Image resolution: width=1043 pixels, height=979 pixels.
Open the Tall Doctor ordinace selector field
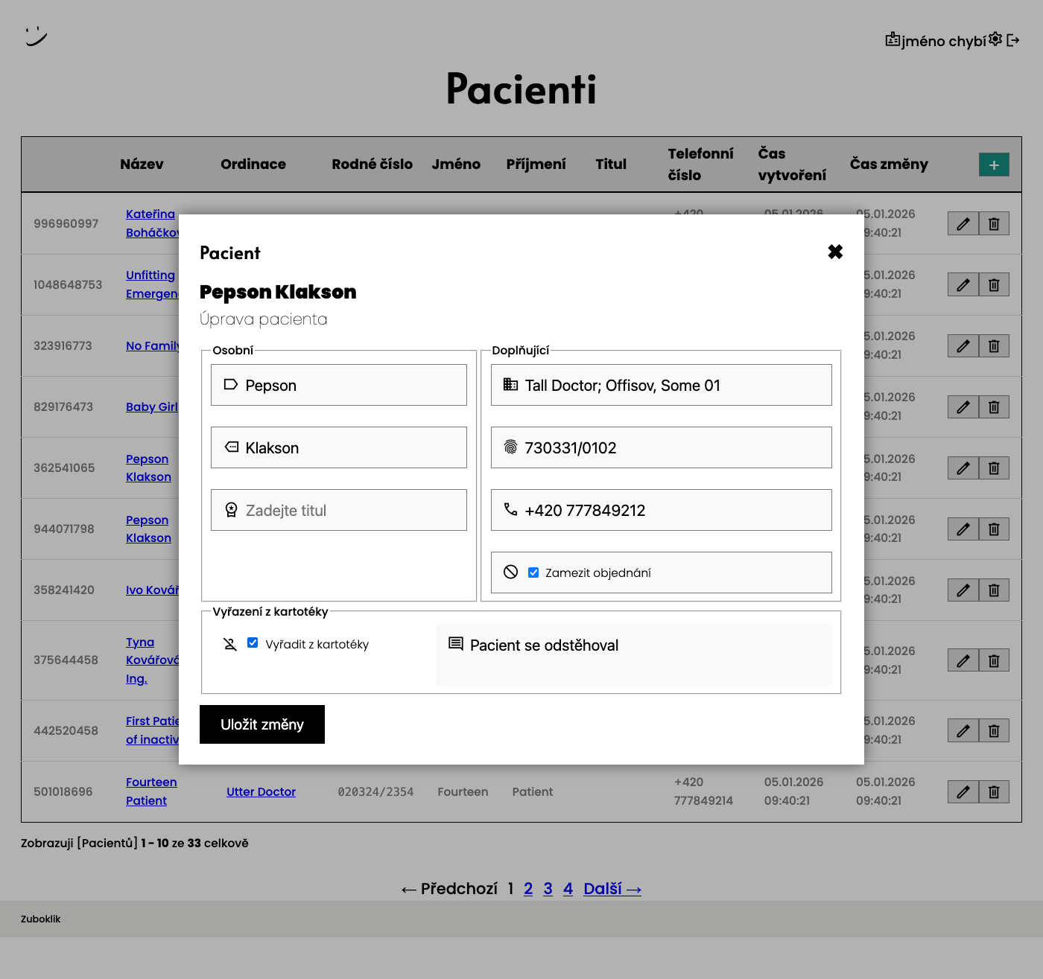tap(661, 385)
